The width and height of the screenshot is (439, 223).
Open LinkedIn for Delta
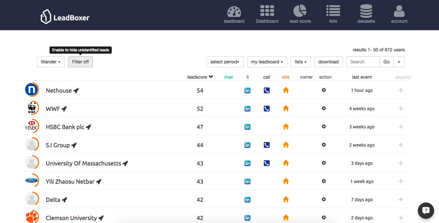248,200
